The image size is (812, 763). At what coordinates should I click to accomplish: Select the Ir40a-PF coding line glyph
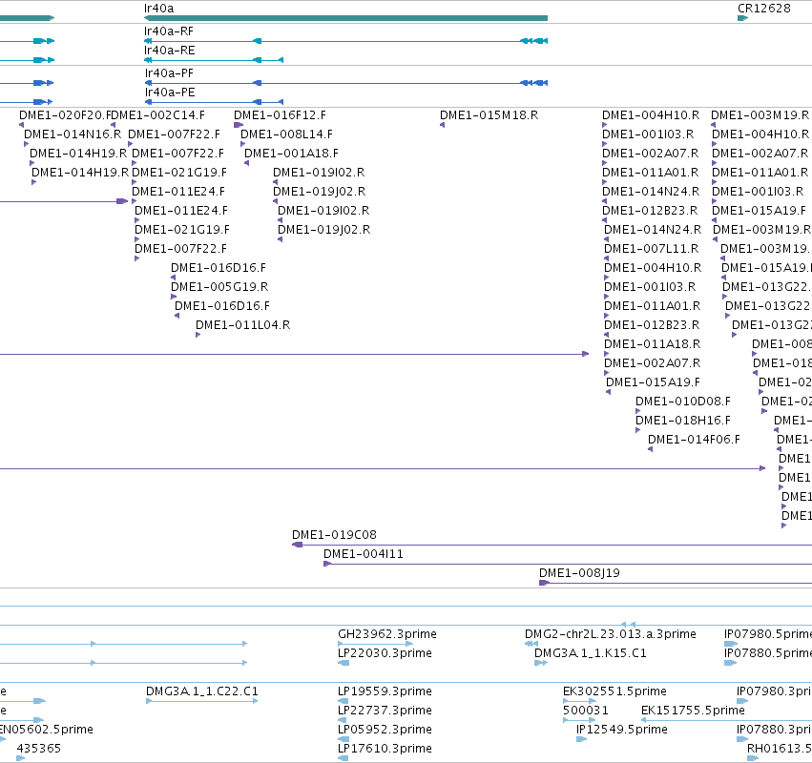[x=346, y=83]
